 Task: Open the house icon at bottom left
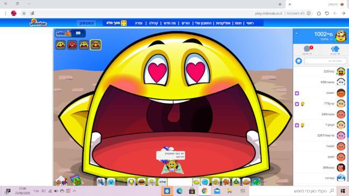[61, 180]
